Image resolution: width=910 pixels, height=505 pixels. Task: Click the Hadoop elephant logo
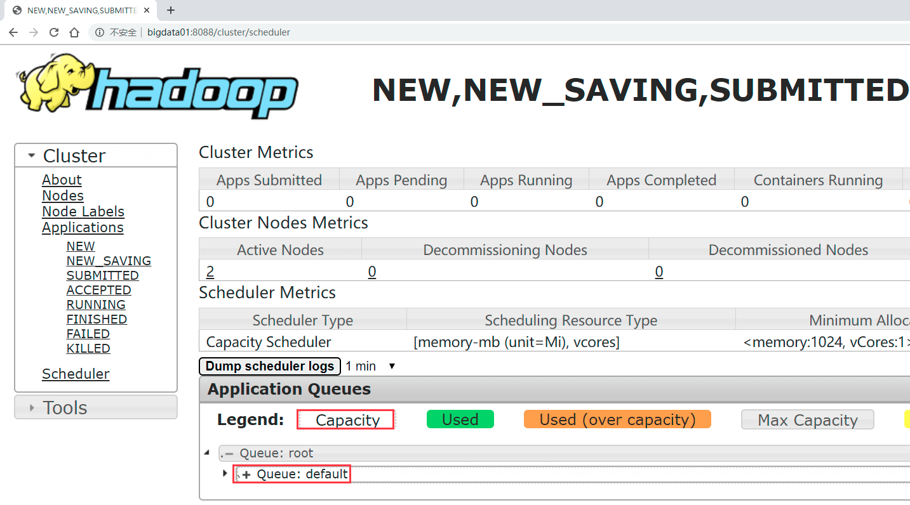[x=157, y=87]
